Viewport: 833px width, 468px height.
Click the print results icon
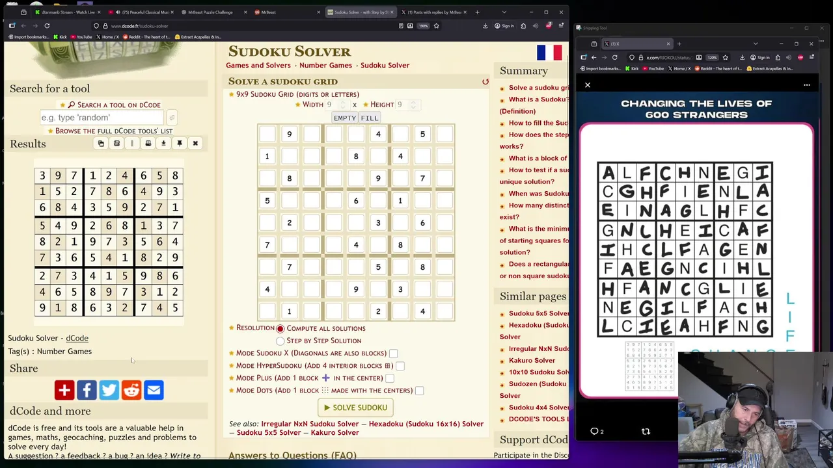coord(148,144)
